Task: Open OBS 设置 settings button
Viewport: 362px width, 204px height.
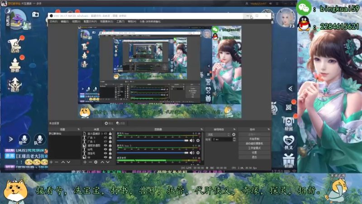Action: click(x=254, y=153)
